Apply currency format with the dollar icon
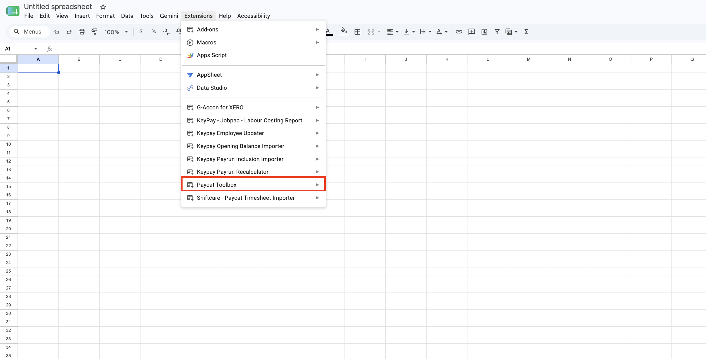The image size is (706, 359). pos(141,32)
